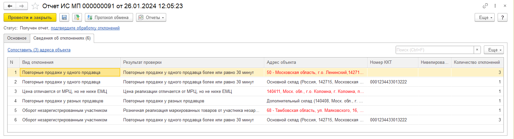The height and width of the screenshot is (139, 514).
Task: Open the Протокол обмена button
Action: (x=109, y=17)
